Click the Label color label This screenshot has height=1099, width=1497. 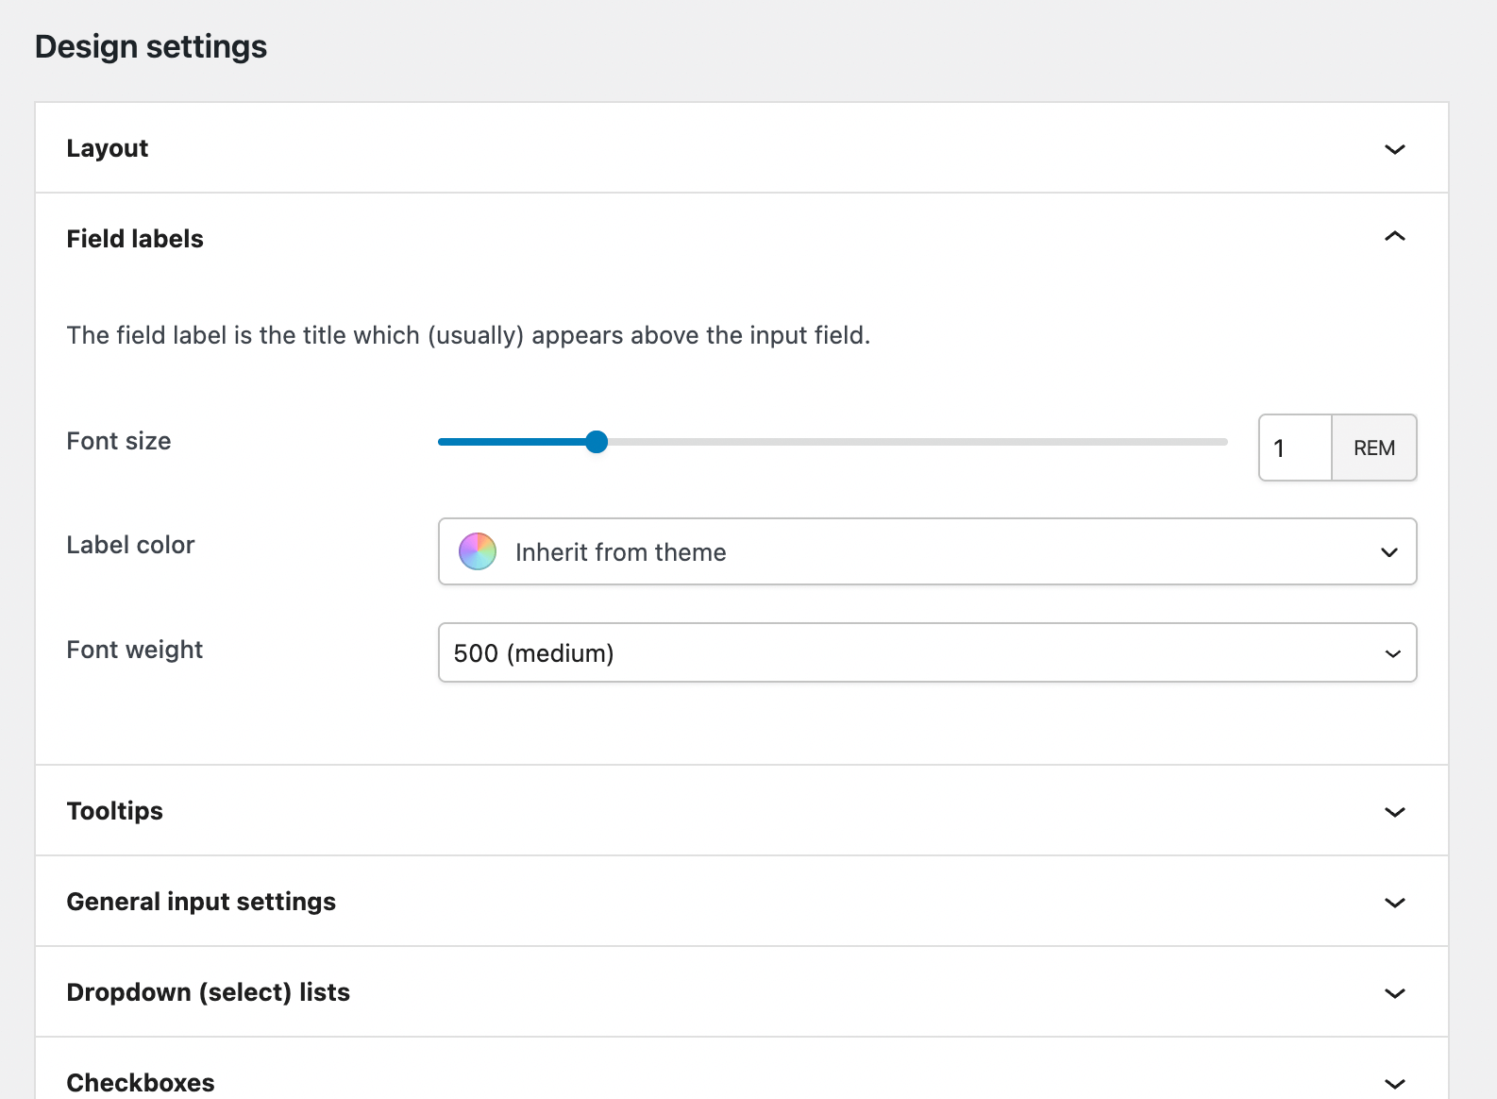130,545
